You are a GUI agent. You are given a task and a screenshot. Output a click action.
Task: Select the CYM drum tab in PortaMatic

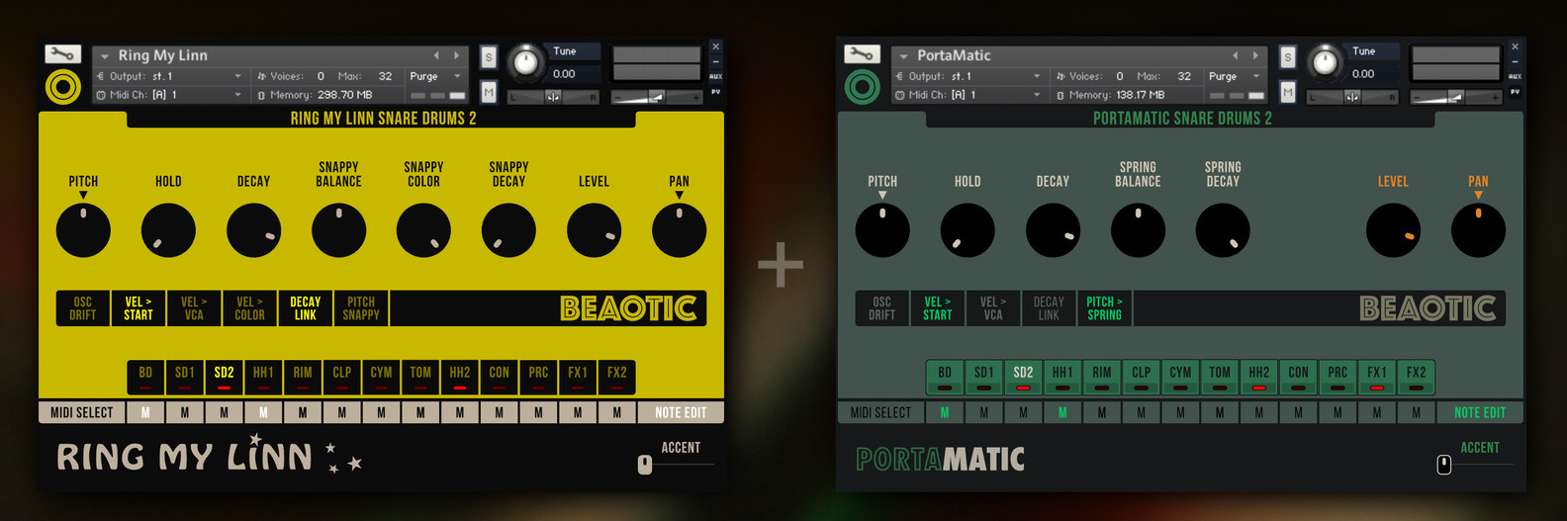click(1180, 377)
